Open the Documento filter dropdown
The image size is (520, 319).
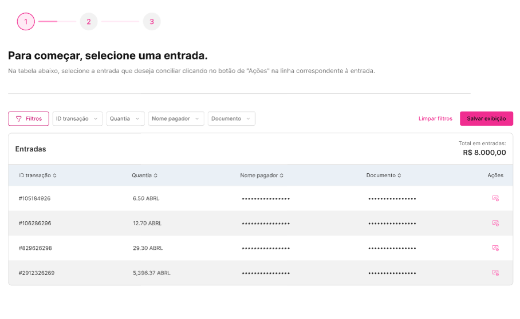point(231,118)
